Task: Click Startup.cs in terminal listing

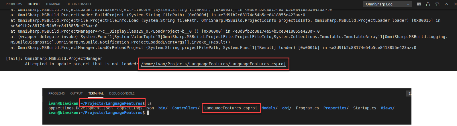Action: tap(364, 108)
